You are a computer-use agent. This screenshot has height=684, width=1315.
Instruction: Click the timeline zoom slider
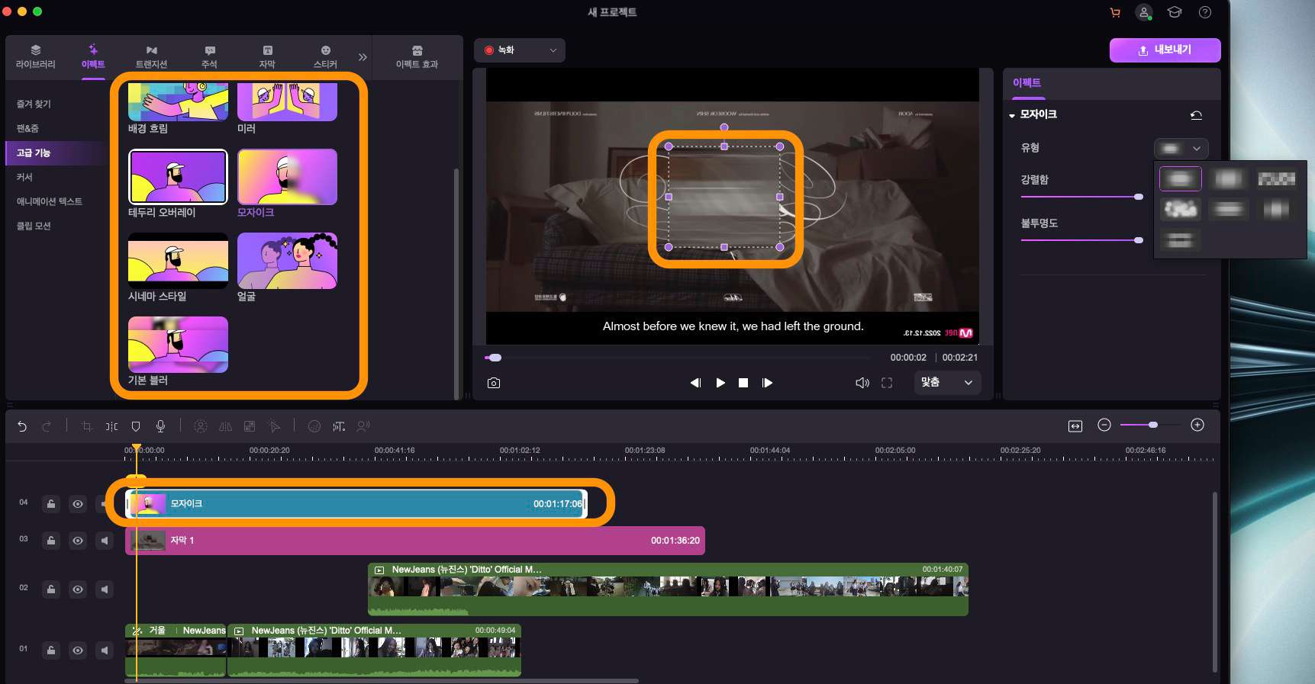point(1150,425)
